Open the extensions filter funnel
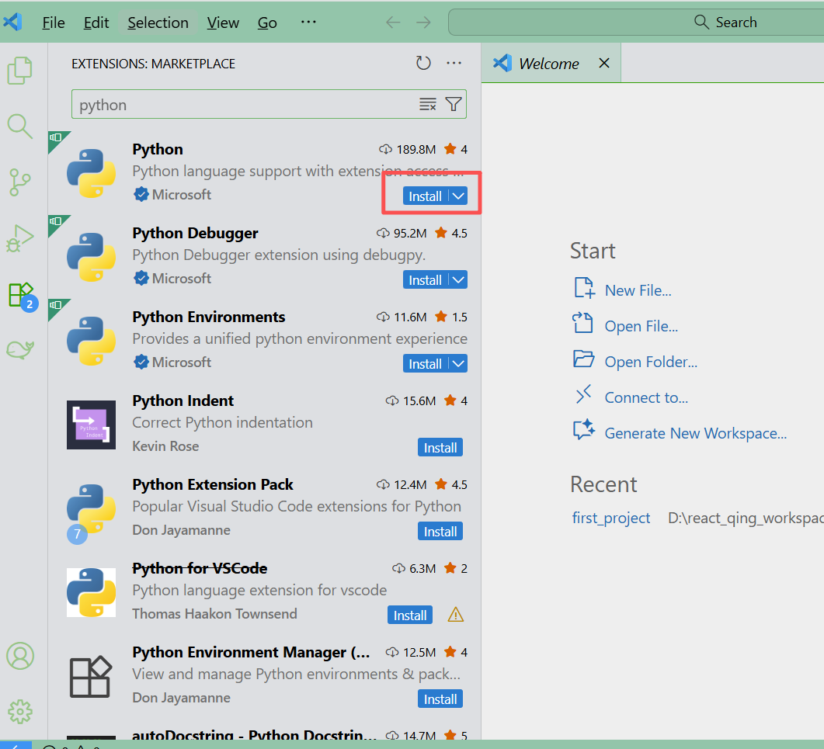The height and width of the screenshot is (749, 824). pos(454,105)
